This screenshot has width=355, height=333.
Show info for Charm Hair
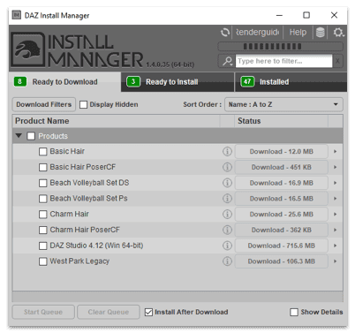[x=227, y=214]
